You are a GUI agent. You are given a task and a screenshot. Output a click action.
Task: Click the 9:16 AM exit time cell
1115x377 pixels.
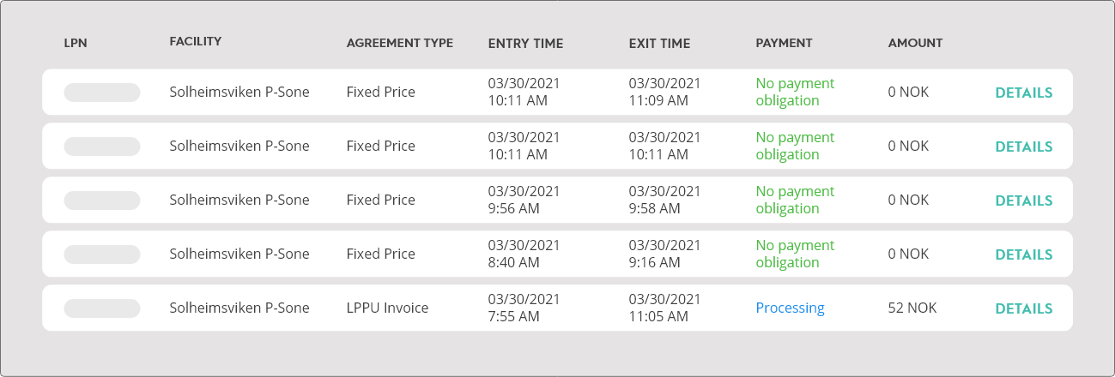(664, 254)
